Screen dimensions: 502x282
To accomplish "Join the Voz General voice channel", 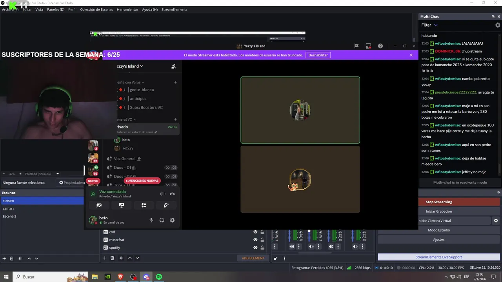I will 124,159.
